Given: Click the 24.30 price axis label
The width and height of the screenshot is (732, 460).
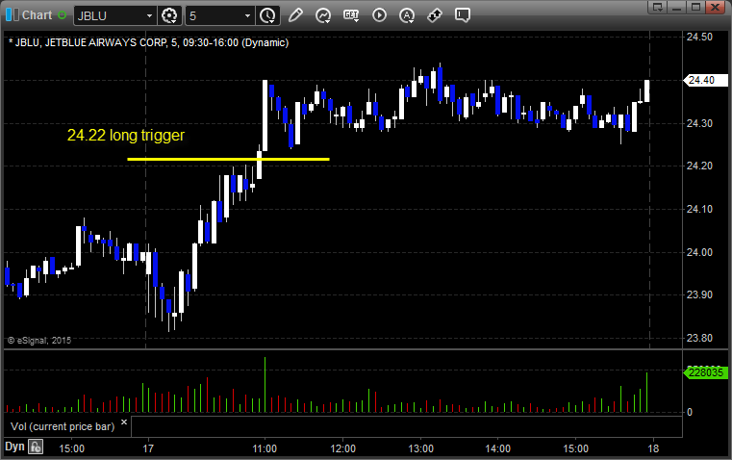Looking at the screenshot, I should [699, 123].
